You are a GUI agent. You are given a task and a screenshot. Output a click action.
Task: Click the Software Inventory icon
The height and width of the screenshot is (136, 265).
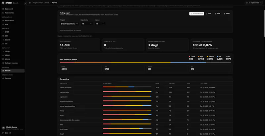[3, 63]
